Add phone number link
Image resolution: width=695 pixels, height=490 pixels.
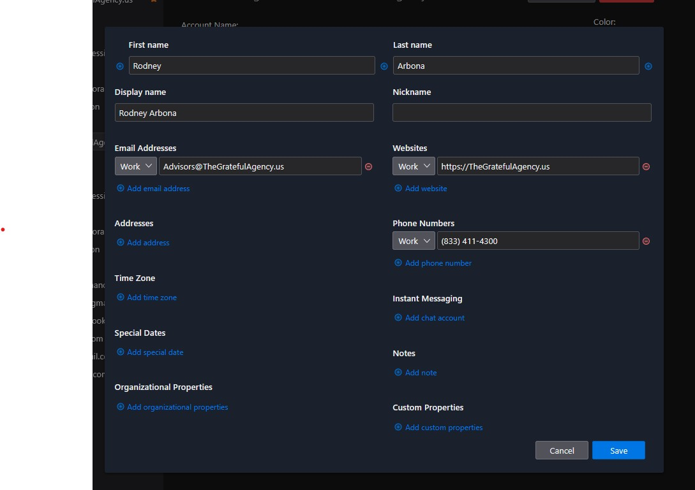point(433,263)
